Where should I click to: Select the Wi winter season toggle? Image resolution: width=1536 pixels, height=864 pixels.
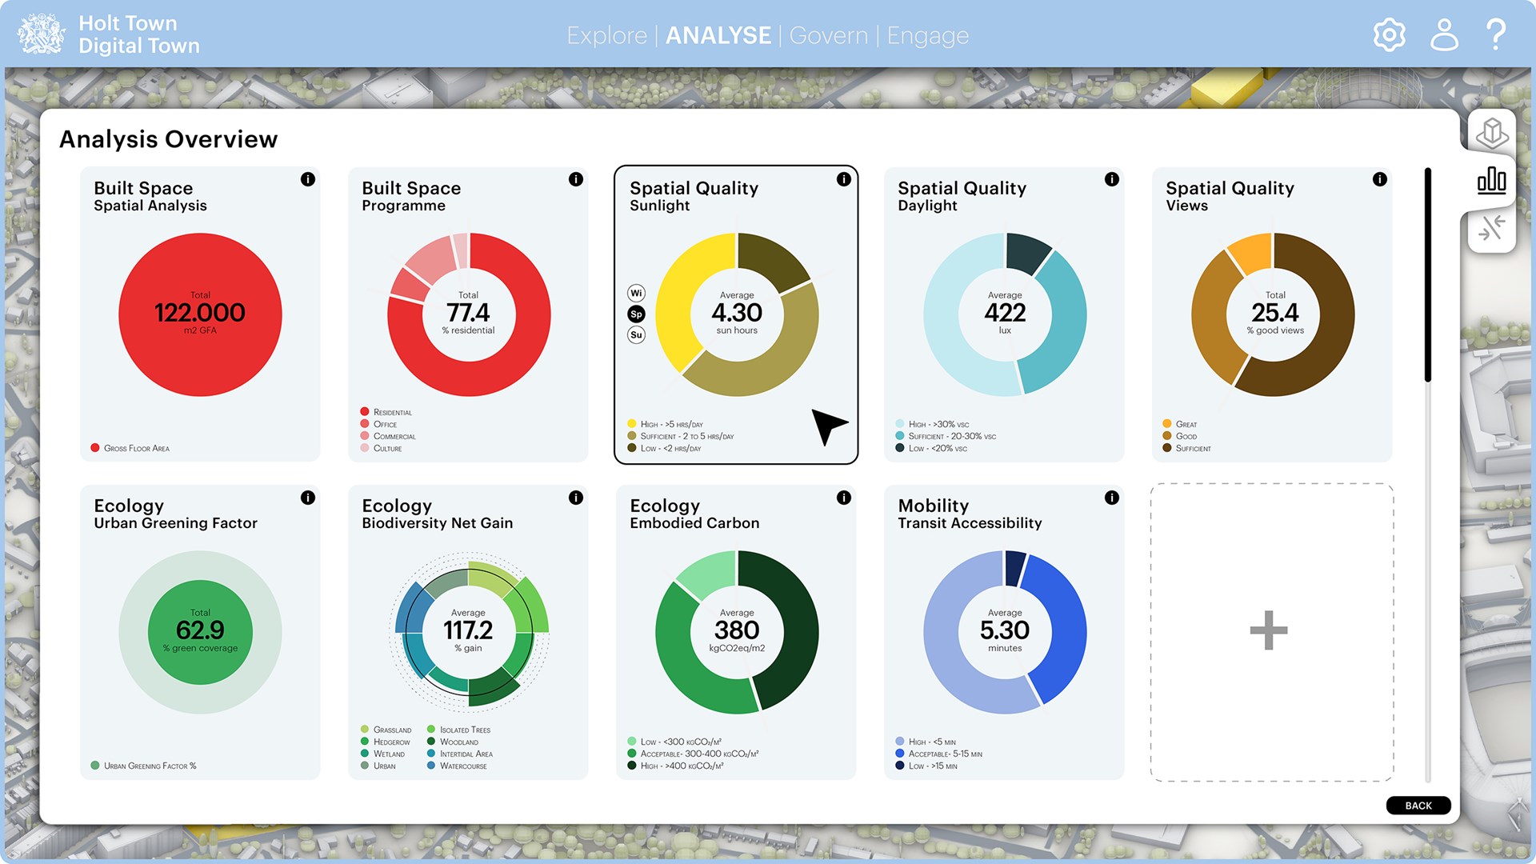(636, 294)
